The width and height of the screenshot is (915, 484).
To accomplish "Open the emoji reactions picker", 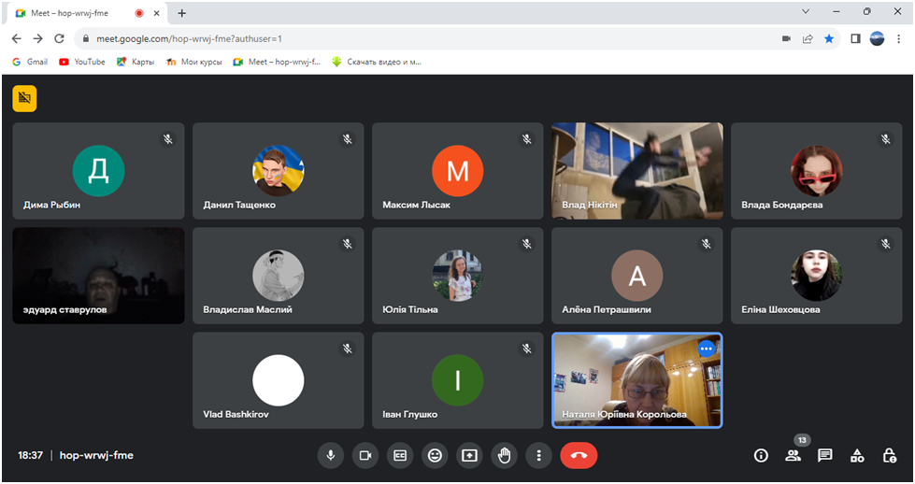I will coord(435,455).
